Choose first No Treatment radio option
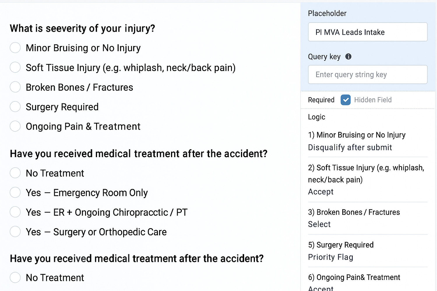This screenshot has width=437, height=291. click(15, 173)
